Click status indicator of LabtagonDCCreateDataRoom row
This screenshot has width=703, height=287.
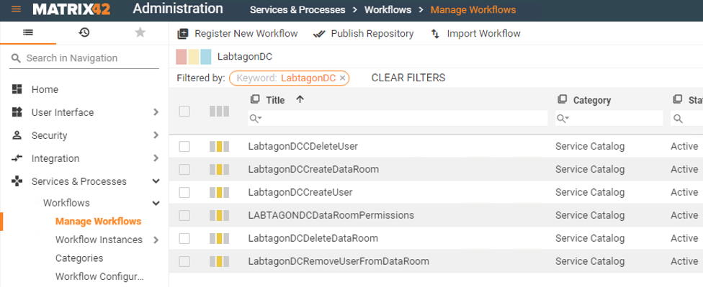click(x=219, y=169)
